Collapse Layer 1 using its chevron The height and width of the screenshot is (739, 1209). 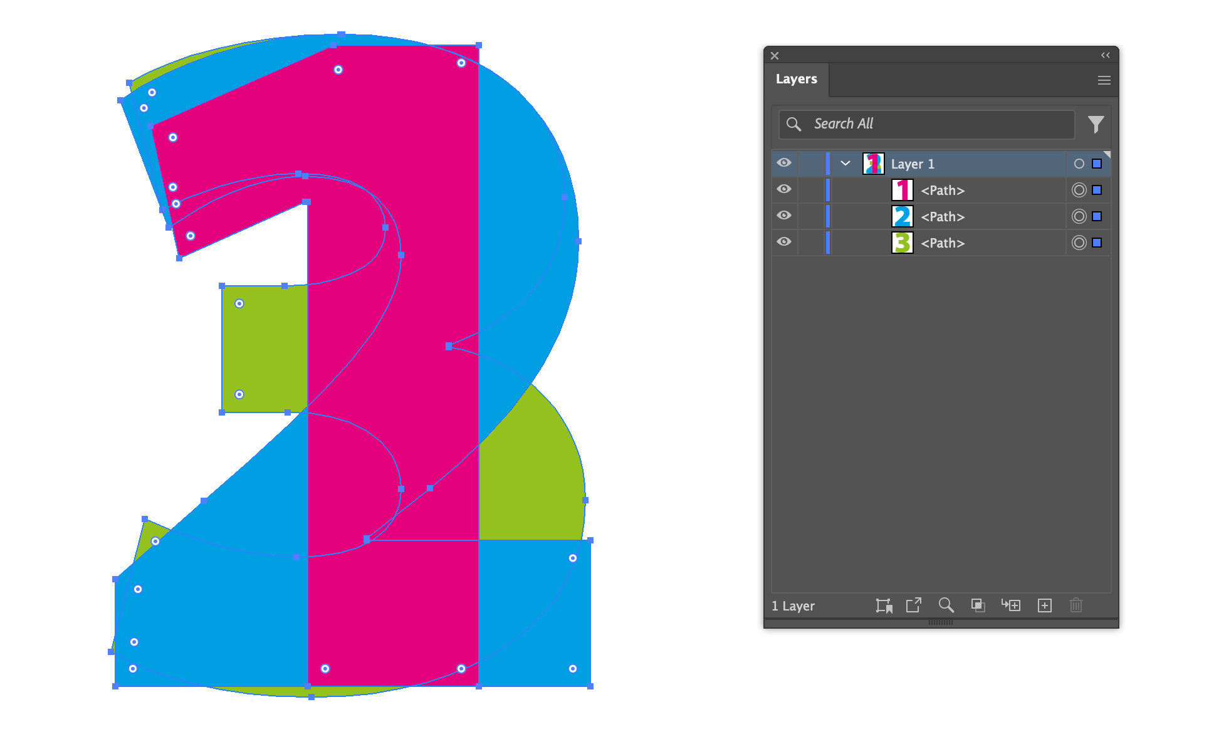845,164
